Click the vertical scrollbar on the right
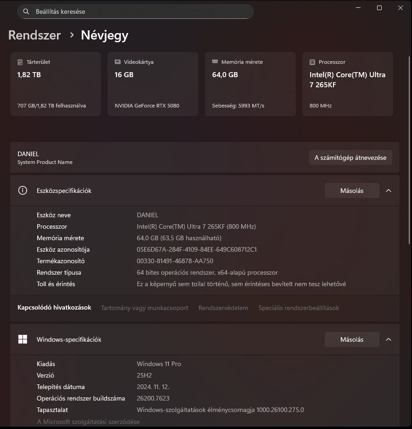Image resolution: width=412 pixels, height=429 pixels. (409, 149)
